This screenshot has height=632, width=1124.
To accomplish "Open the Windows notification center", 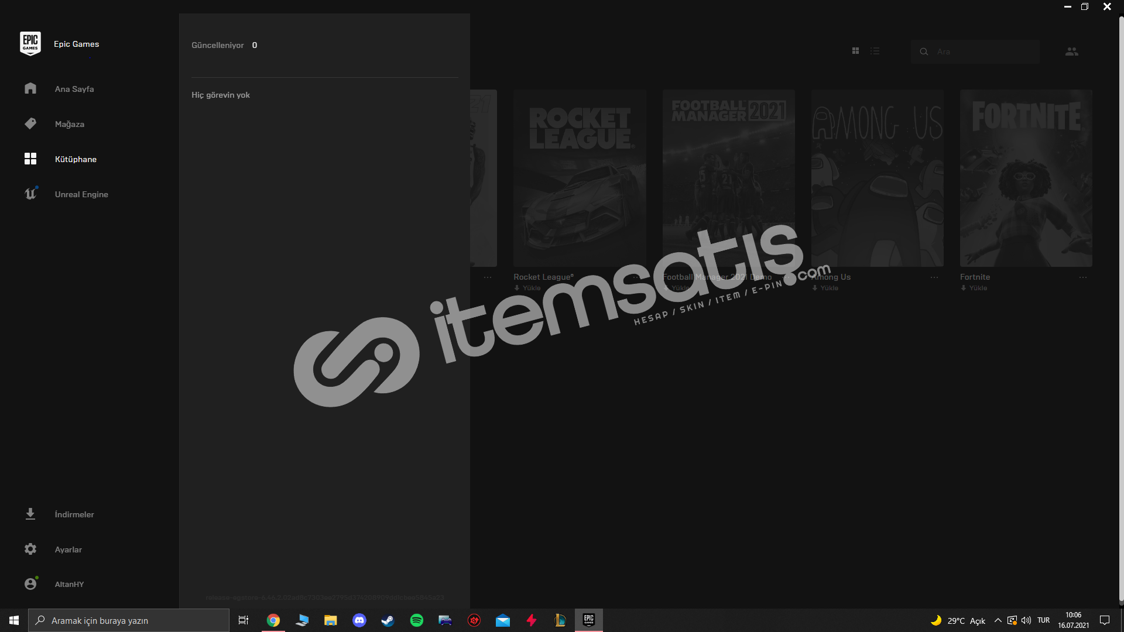I will 1105,620.
